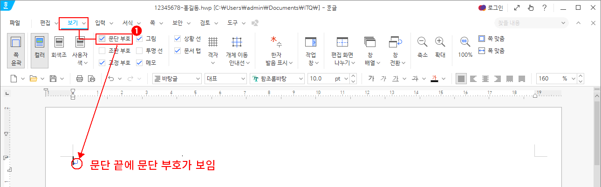Print the document with printer icon
The height and width of the screenshot is (187, 601).
80,79
